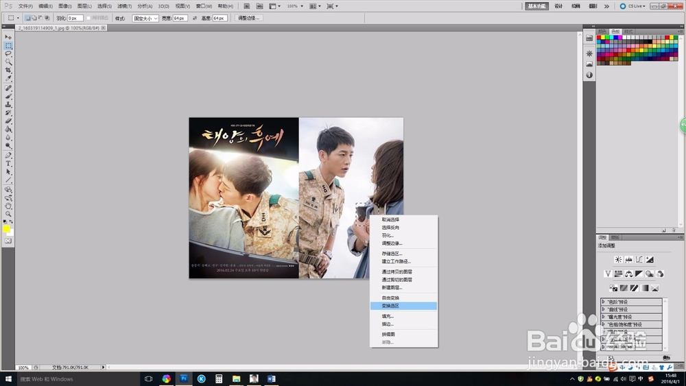Select the Magic Wand tool

[8, 62]
